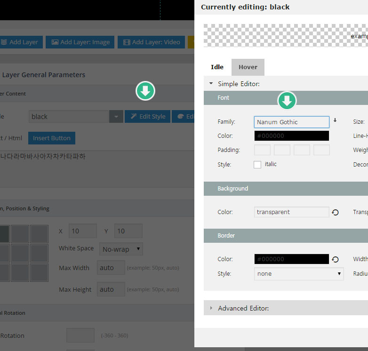Expand the Advanced Editor section
This screenshot has height=351, width=368.
(x=211, y=308)
